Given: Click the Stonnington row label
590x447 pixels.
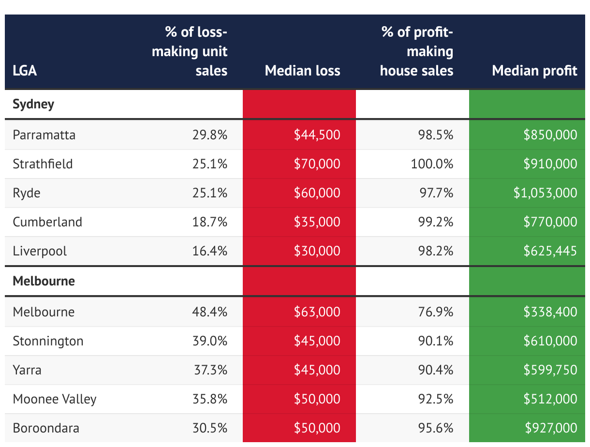Looking at the screenshot, I should 48,341.
